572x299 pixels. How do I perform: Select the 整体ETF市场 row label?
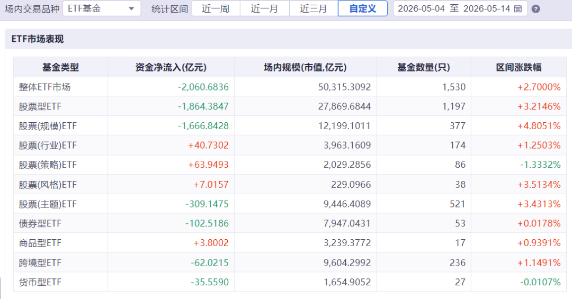pyautogui.click(x=44, y=87)
